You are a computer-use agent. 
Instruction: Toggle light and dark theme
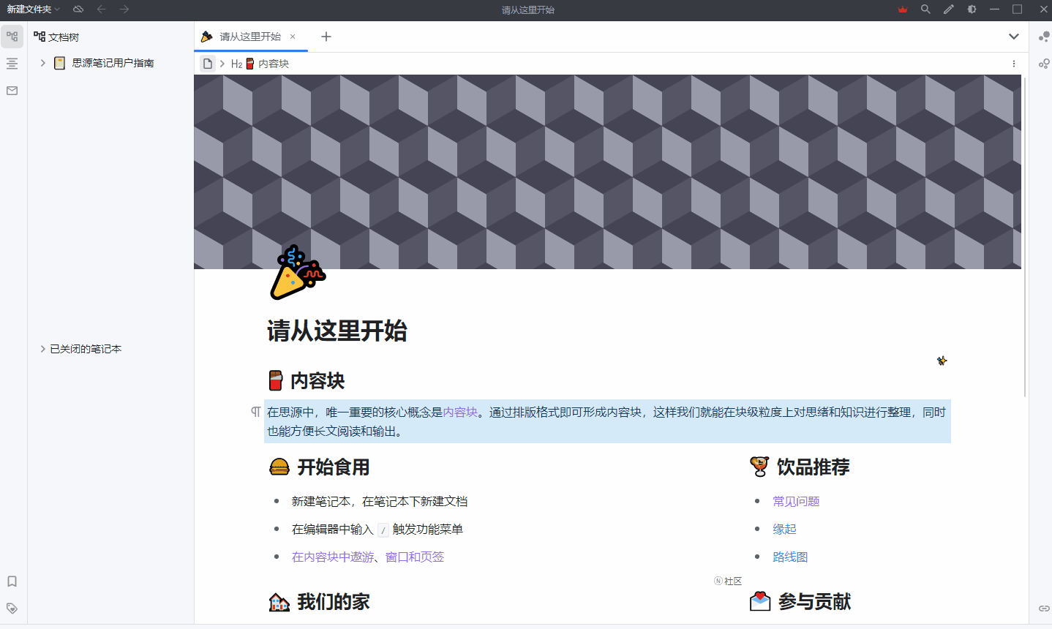coord(971,10)
